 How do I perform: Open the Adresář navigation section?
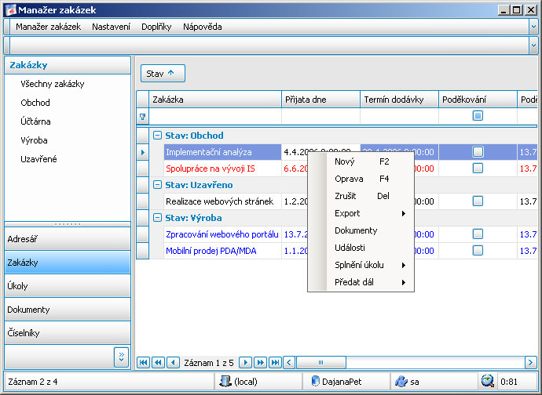pos(68,239)
